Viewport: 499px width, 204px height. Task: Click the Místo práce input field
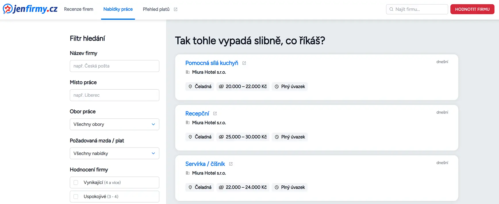tap(114, 95)
